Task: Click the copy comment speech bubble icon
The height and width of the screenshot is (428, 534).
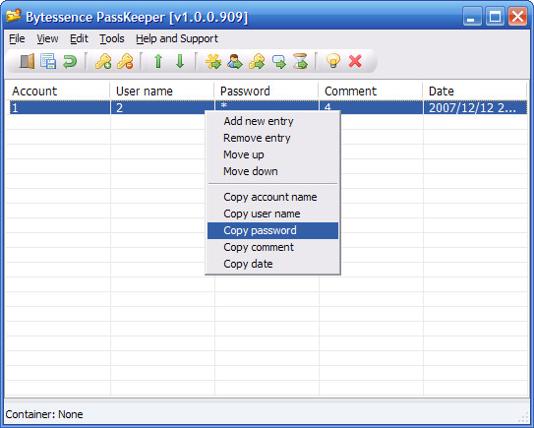Action: click(x=279, y=62)
